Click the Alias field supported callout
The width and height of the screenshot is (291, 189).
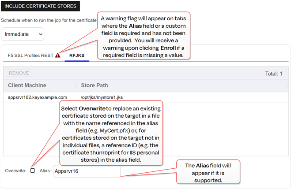[x=208, y=171]
